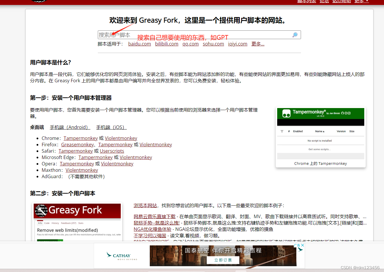Viewport: 384px width, 272px height.
Task: Open the bilibili.com scripts link
Action: tap(167, 44)
